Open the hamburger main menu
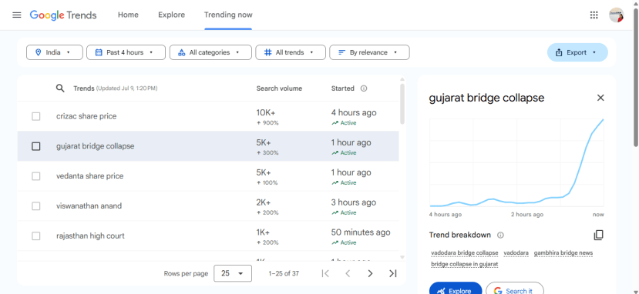Viewport: 639px width, 294px height. [x=17, y=15]
